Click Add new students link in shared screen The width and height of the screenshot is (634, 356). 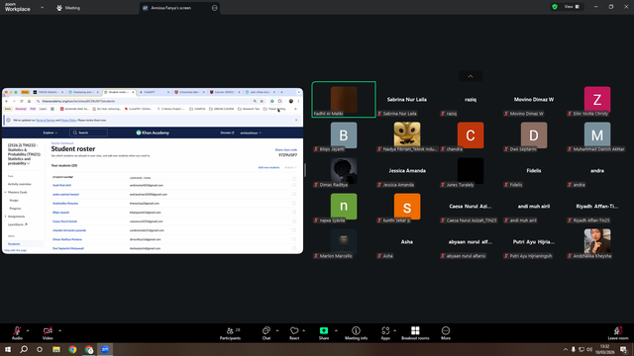(268, 167)
